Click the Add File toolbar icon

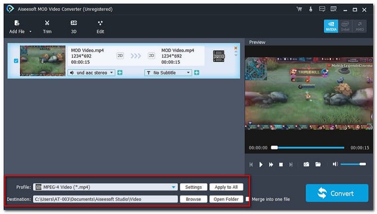coord(16,23)
